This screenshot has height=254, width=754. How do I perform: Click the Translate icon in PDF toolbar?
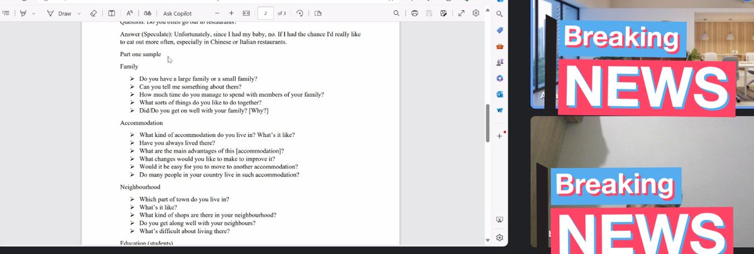[x=147, y=13]
